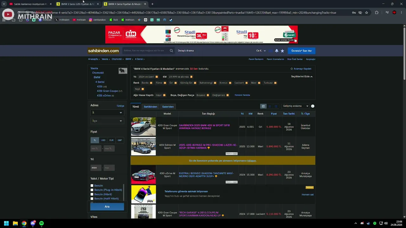Switch to BMW 3 Serisi 320i browser tab
The height and width of the screenshot is (228, 406).
click(x=78, y=4)
